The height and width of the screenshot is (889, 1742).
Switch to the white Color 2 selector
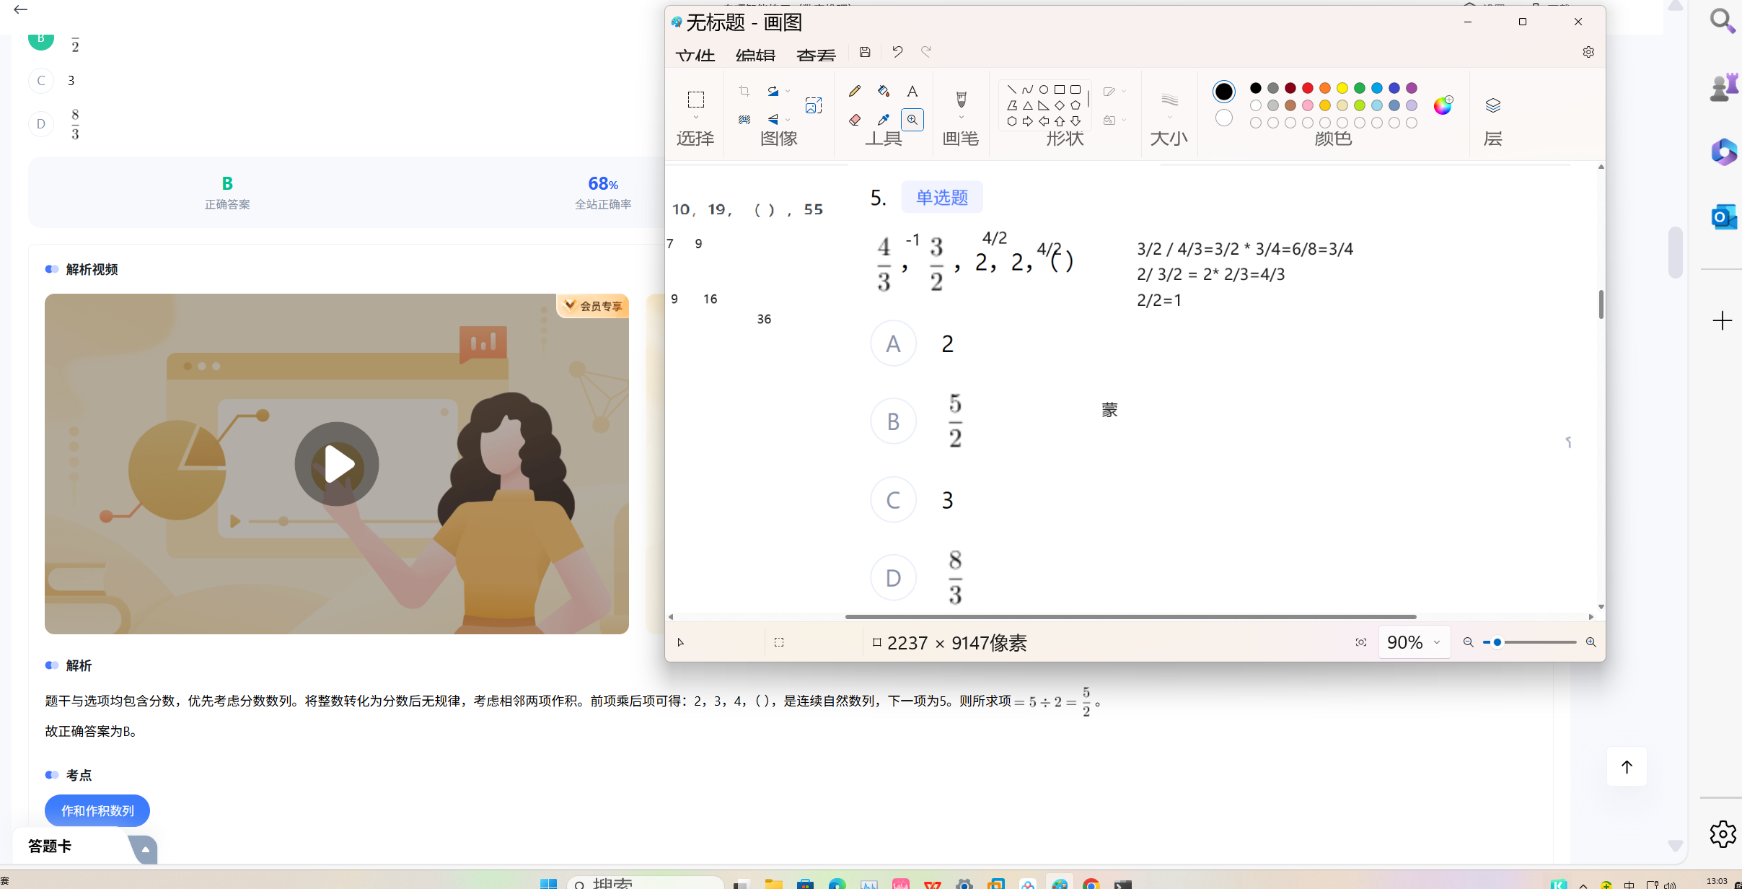(x=1223, y=118)
